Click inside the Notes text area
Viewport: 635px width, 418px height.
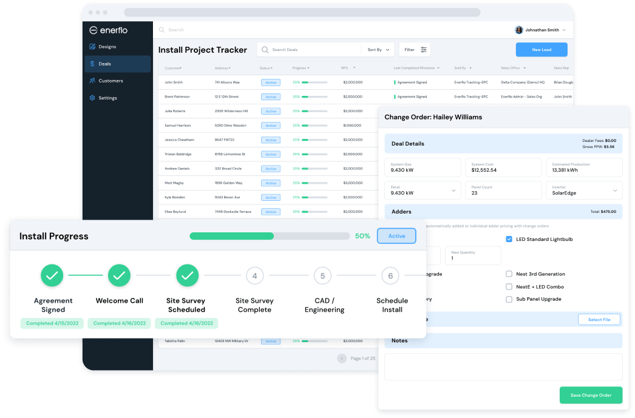click(x=503, y=366)
